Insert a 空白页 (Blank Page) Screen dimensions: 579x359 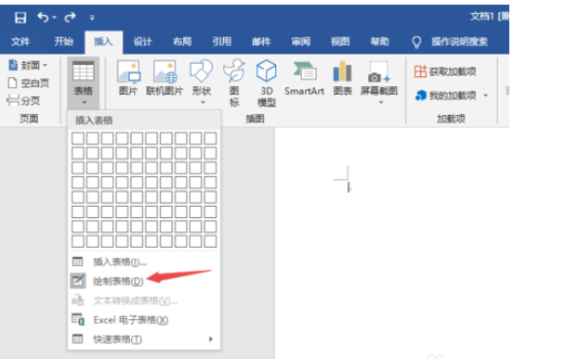coord(29,83)
